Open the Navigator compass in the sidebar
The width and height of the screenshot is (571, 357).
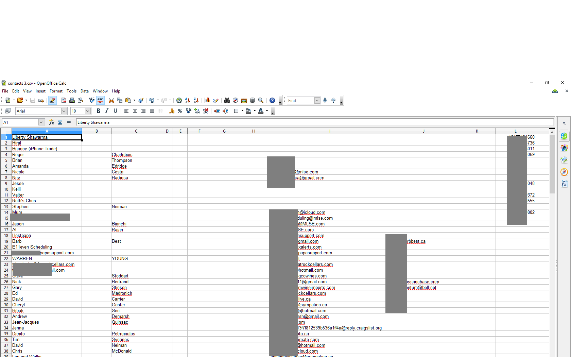point(564,172)
